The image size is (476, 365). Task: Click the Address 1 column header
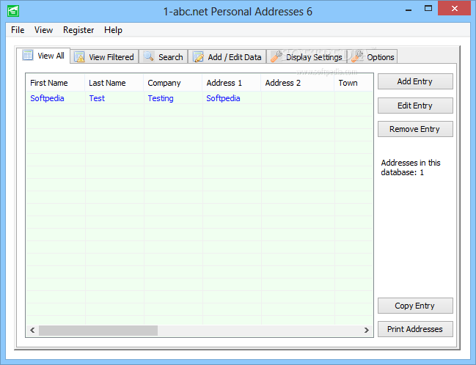click(232, 83)
